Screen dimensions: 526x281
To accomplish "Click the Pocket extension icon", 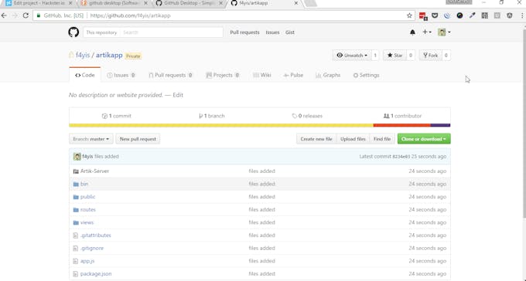I will pyautogui.click(x=435, y=15).
